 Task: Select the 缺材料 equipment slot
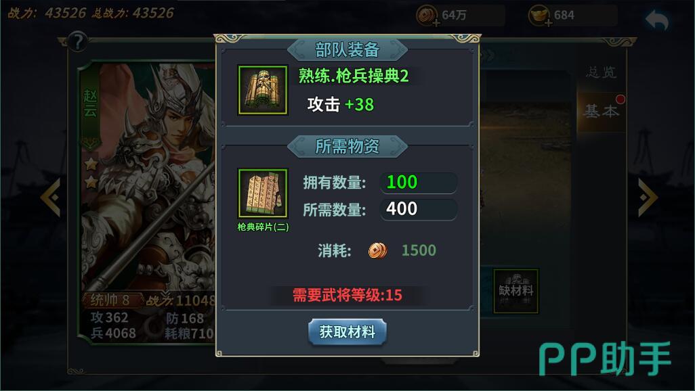[x=516, y=291]
